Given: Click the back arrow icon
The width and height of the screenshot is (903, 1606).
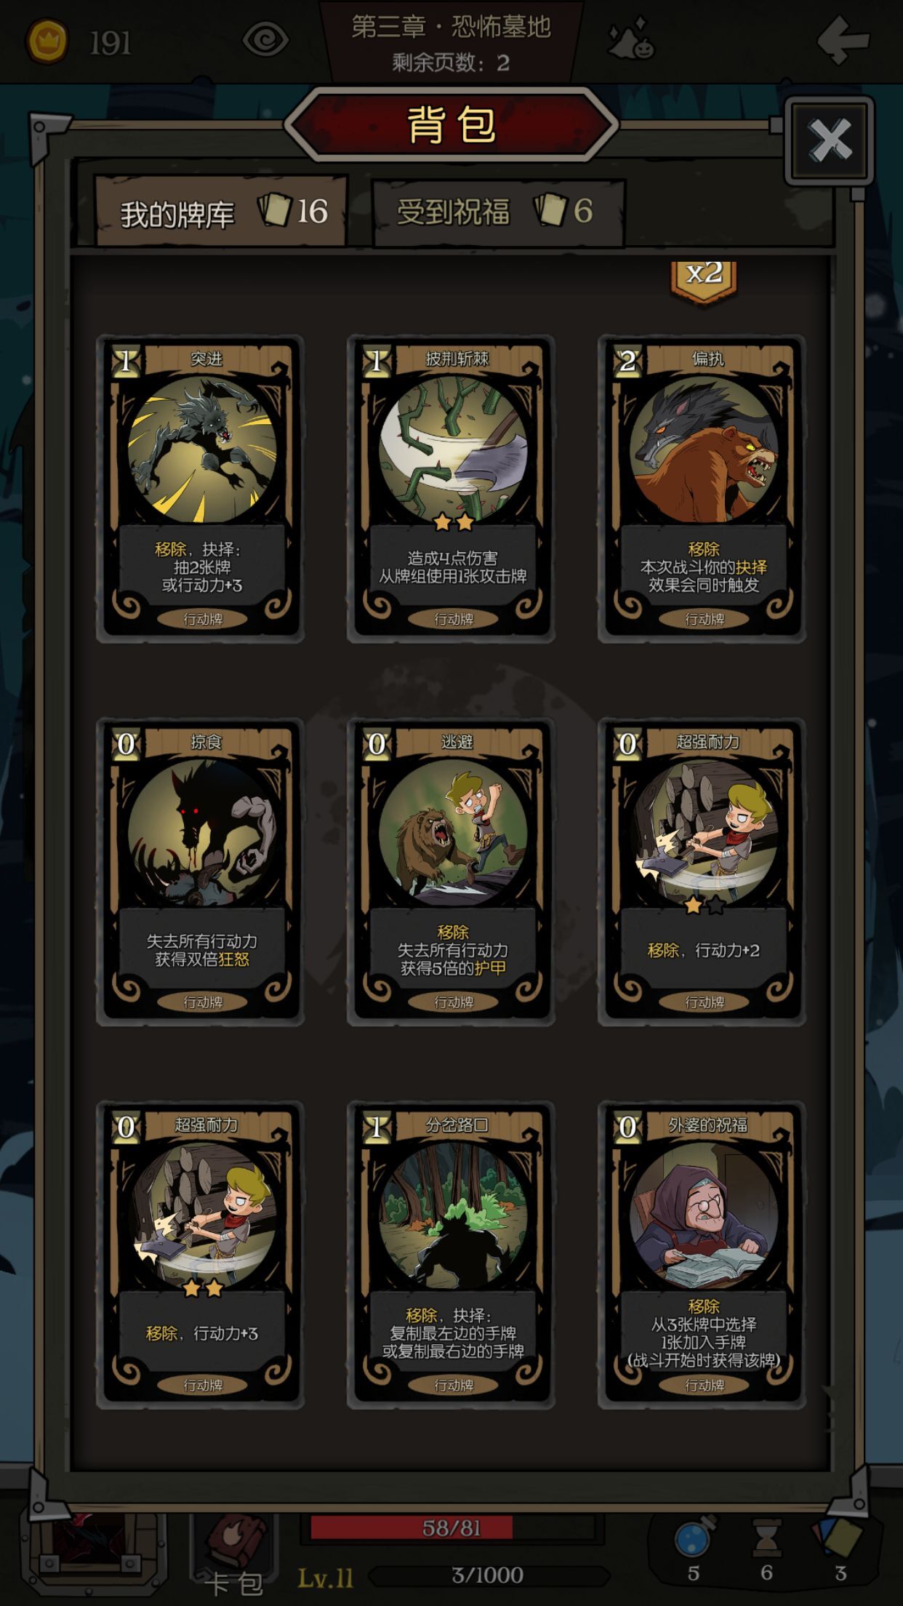Looking at the screenshot, I should tap(843, 40).
